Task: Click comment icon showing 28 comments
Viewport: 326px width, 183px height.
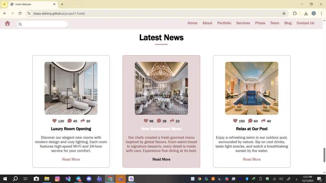Action: click(x=159, y=121)
